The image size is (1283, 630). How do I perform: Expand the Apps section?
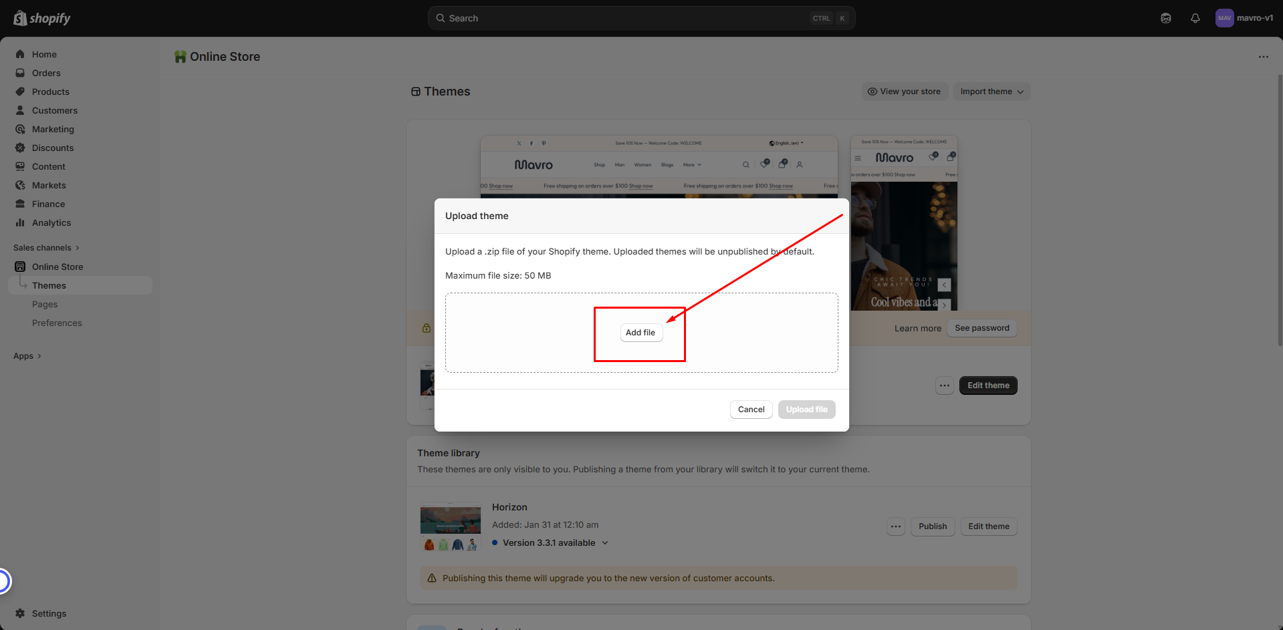click(x=27, y=356)
